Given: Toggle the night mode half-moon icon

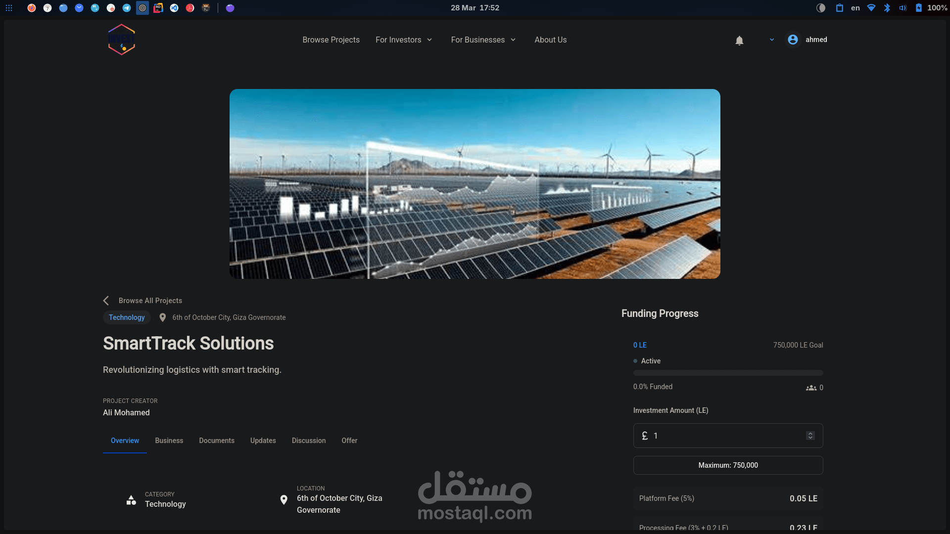Looking at the screenshot, I should point(821,8).
